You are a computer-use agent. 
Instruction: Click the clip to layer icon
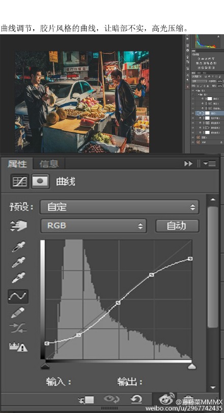point(87,400)
